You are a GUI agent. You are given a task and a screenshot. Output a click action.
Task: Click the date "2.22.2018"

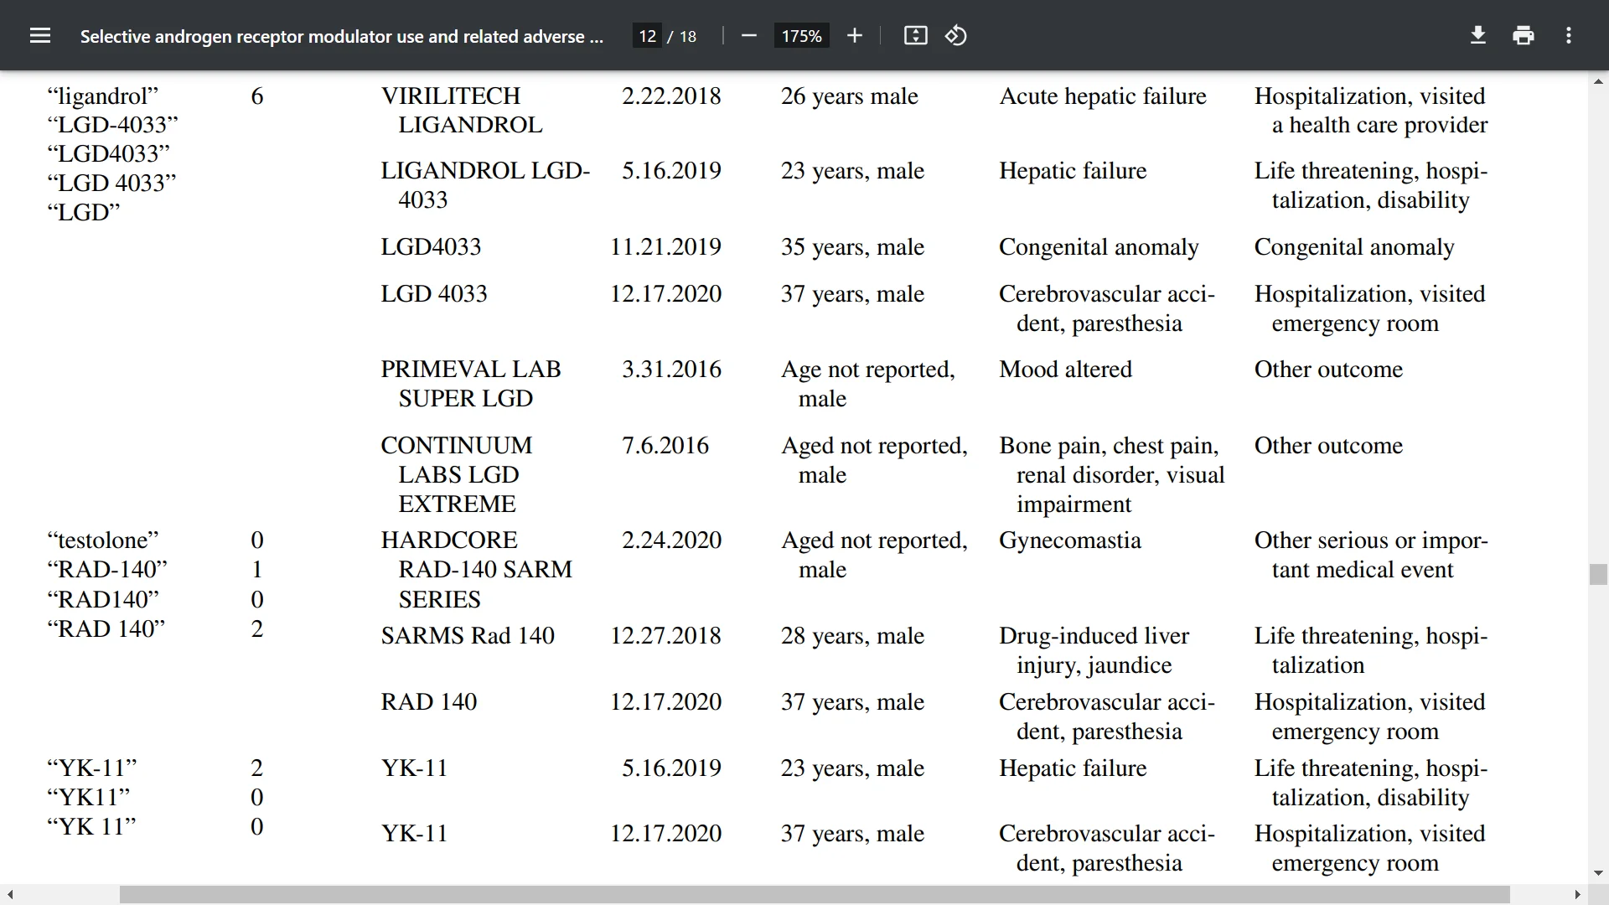pos(670,96)
